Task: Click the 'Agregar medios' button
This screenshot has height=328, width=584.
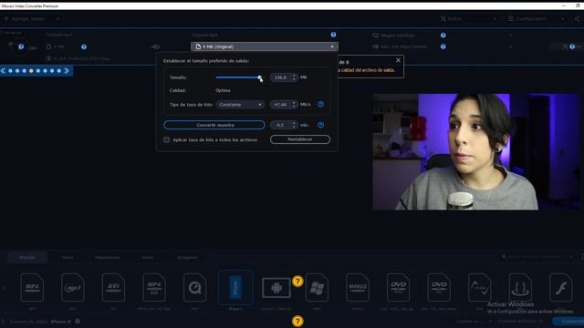Action: coord(27,18)
